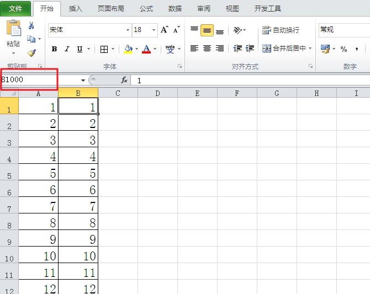Open the 文件 file tab
The height and width of the screenshot is (294, 370).
pos(15,9)
